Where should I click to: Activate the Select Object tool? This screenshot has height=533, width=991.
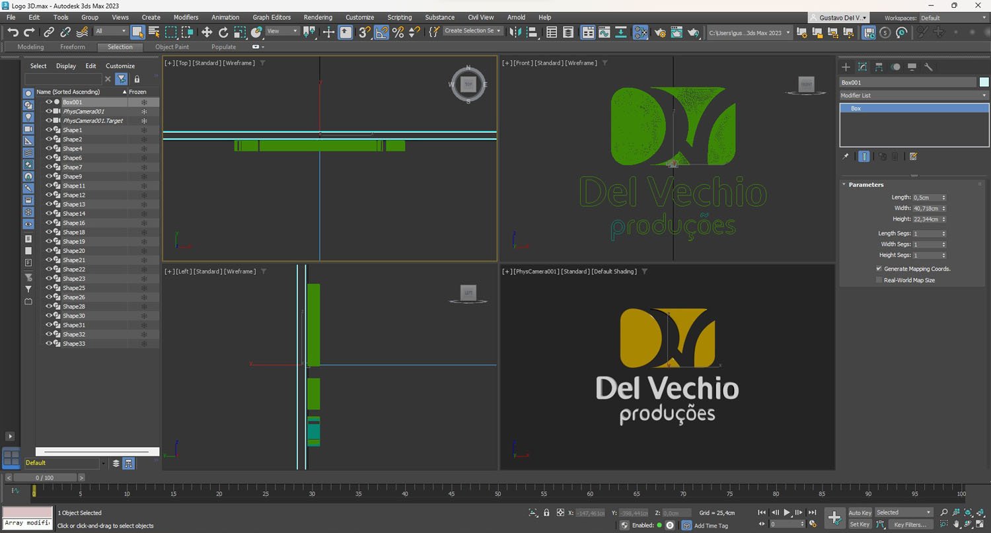(138, 32)
